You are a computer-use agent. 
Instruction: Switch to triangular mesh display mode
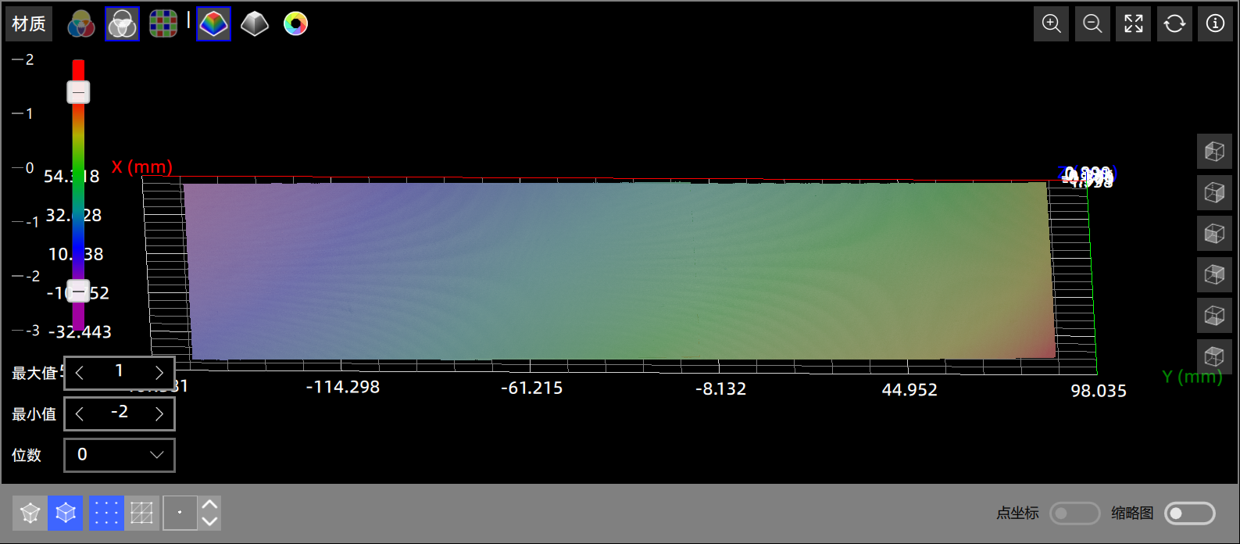pyautogui.click(x=141, y=513)
